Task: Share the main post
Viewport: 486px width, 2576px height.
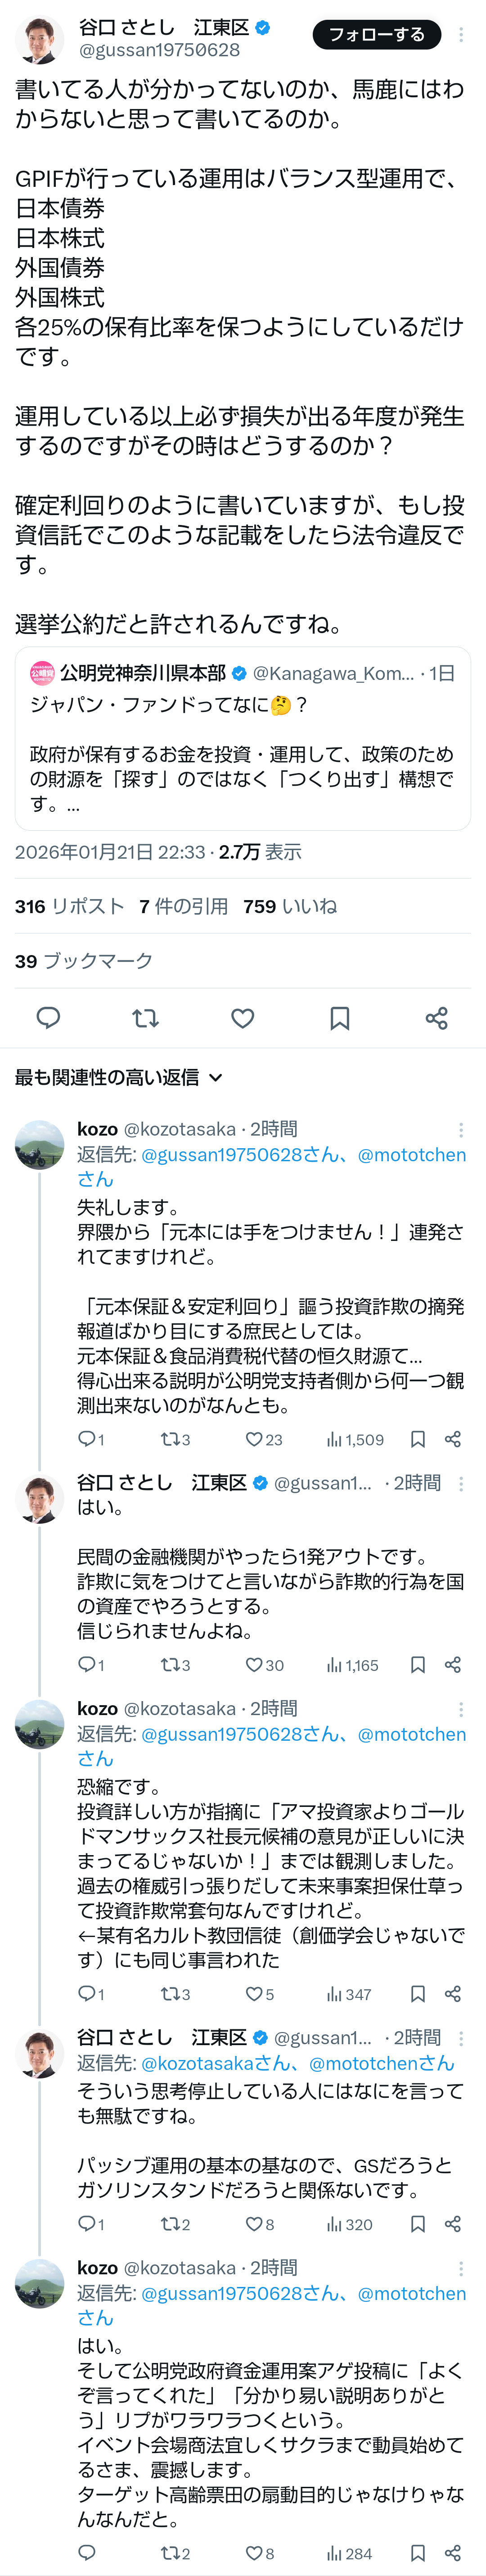Action: pos(436,1018)
